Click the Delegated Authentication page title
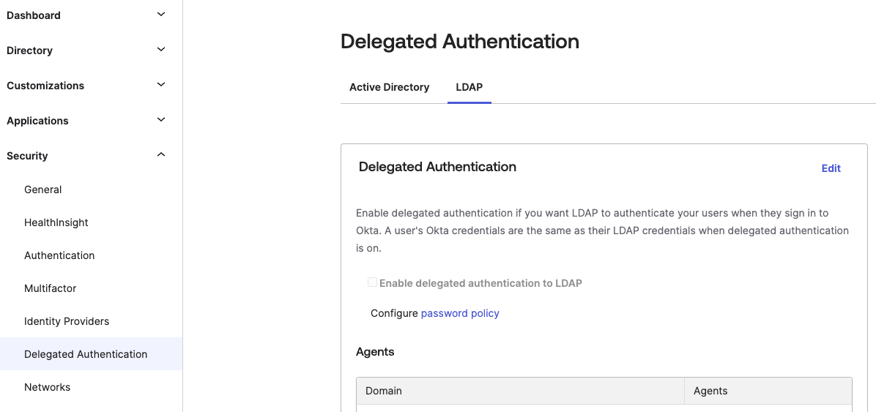This screenshot has height=412, width=876. 460,42
